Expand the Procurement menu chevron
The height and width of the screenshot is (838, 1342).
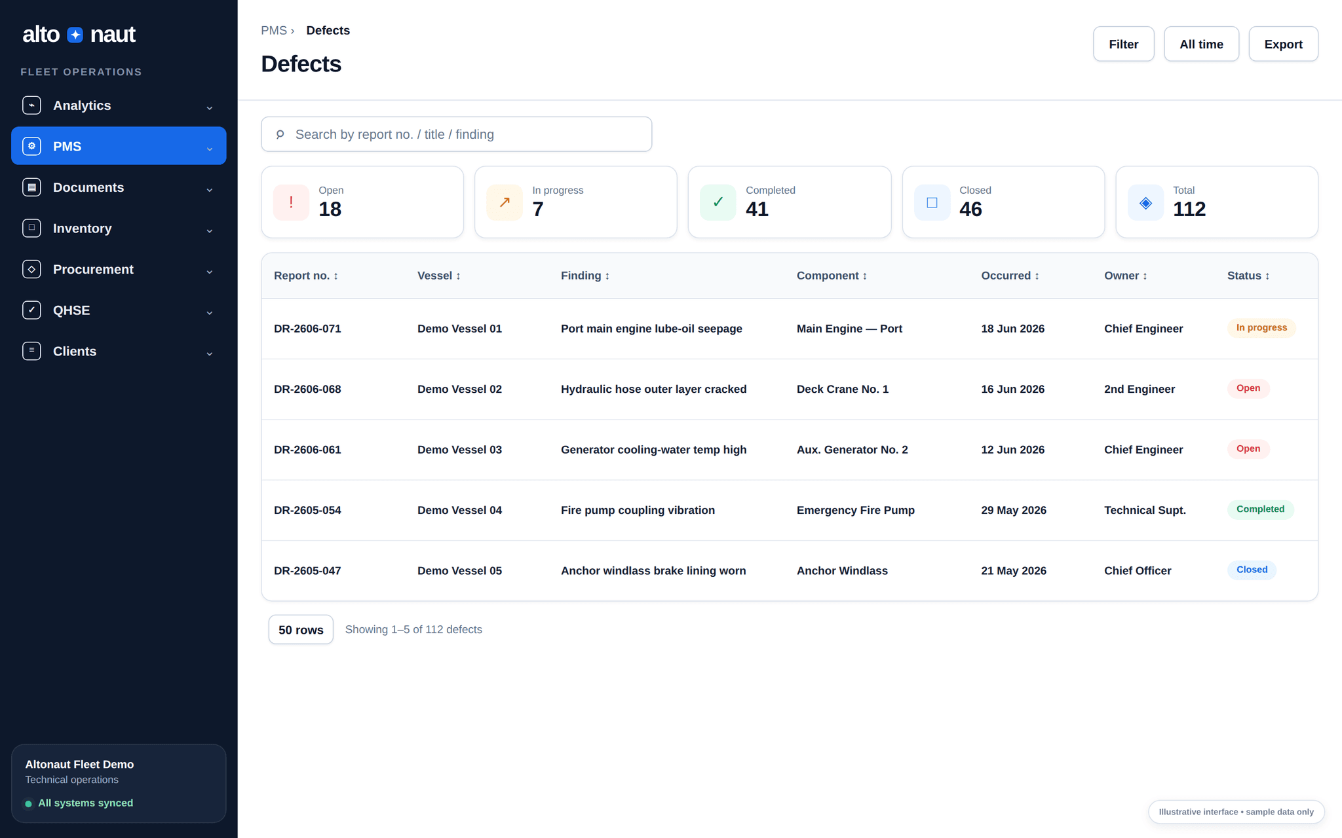click(x=210, y=271)
